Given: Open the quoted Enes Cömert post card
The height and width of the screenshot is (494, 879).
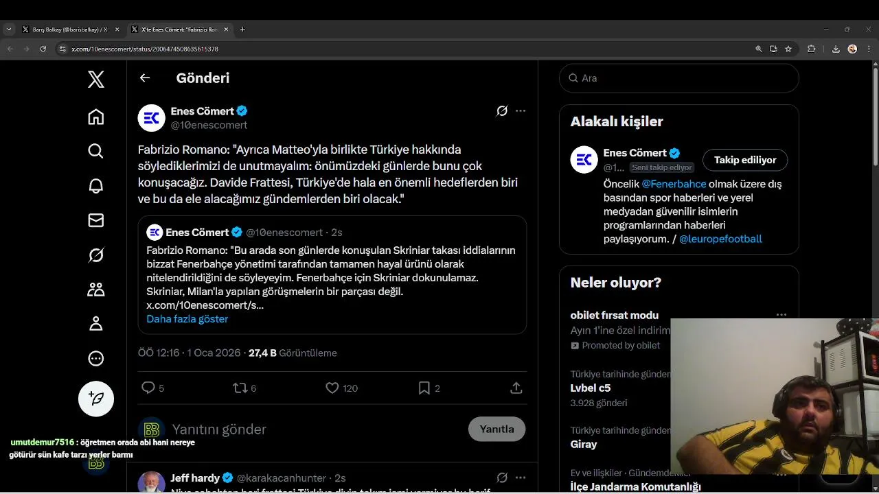Looking at the screenshot, I should (x=332, y=275).
